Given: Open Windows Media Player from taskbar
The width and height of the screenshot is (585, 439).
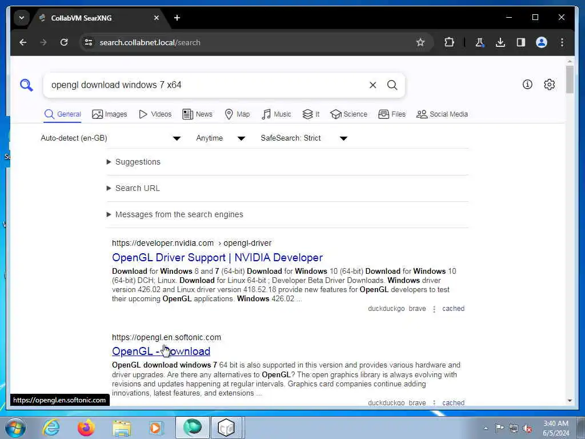Looking at the screenshot, I should (x=156, y=428).
